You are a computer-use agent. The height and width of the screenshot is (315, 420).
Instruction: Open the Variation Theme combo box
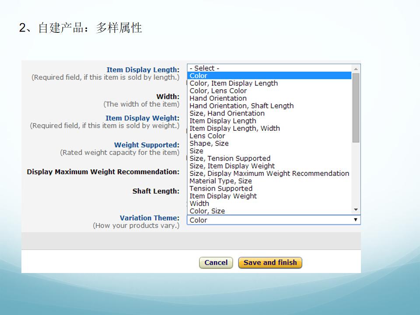click(x=274, y=220)
